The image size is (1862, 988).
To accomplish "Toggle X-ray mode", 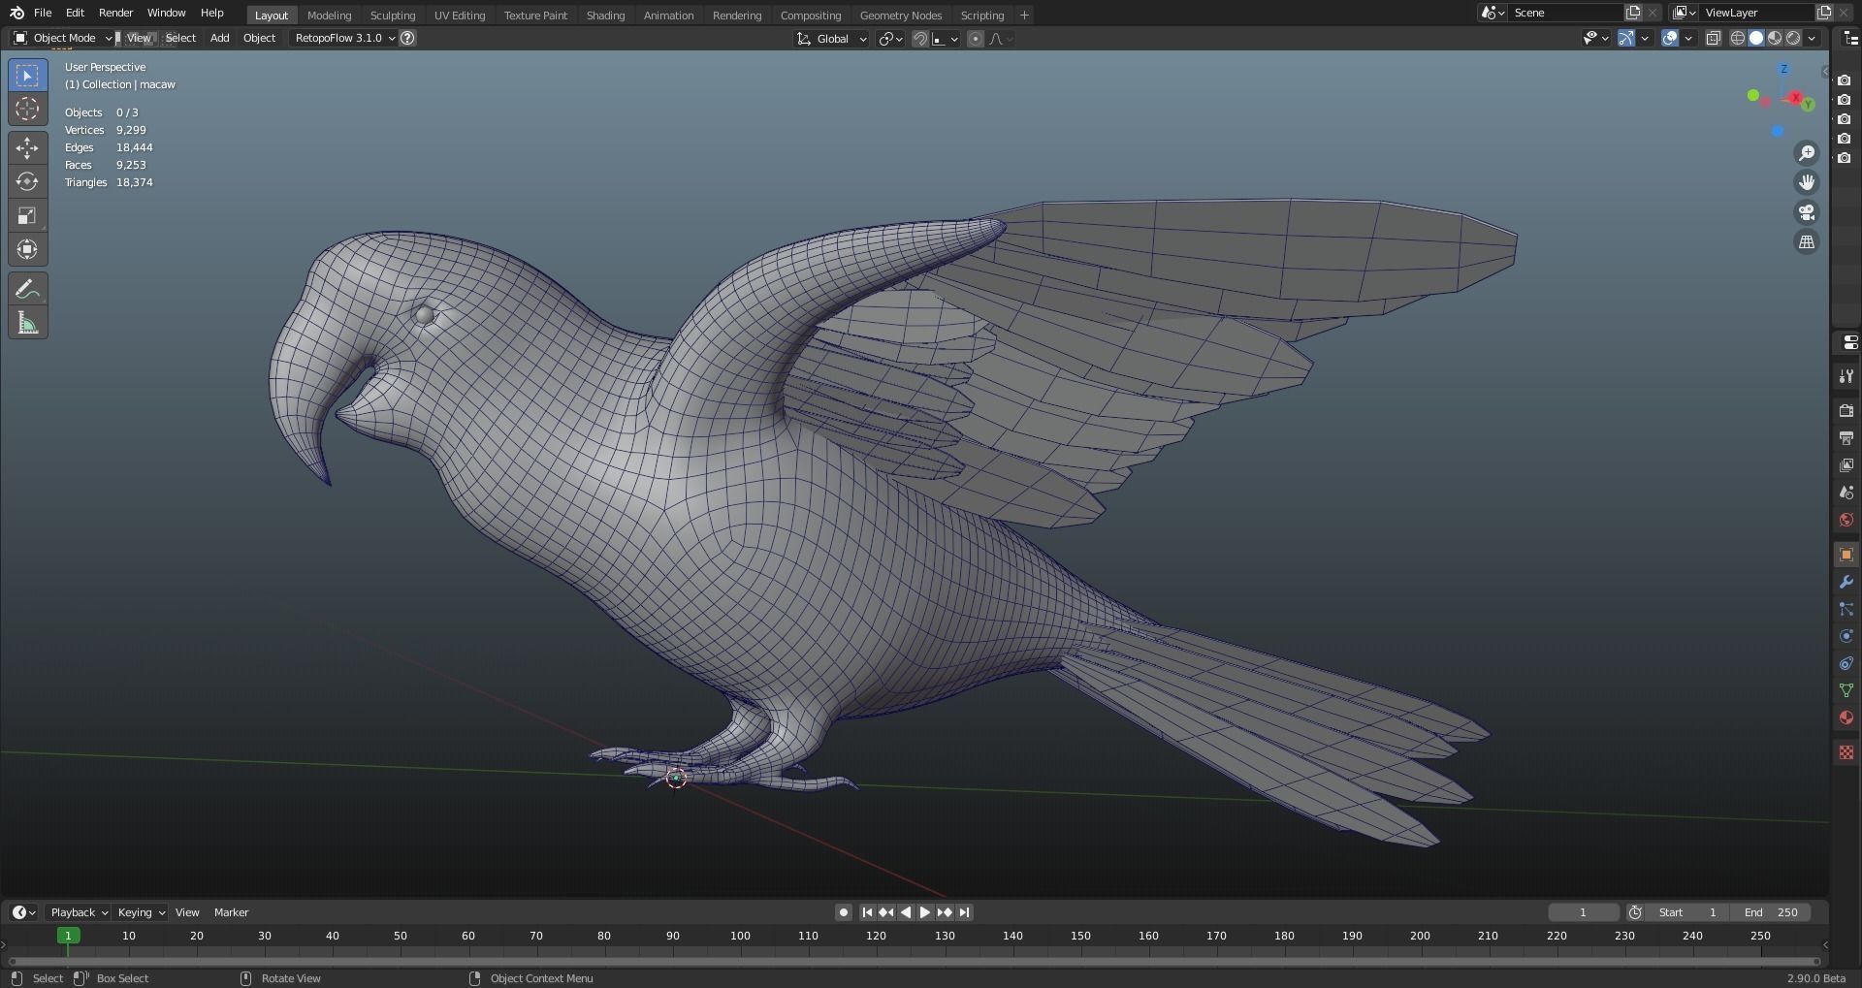I will pos(1714,38).
